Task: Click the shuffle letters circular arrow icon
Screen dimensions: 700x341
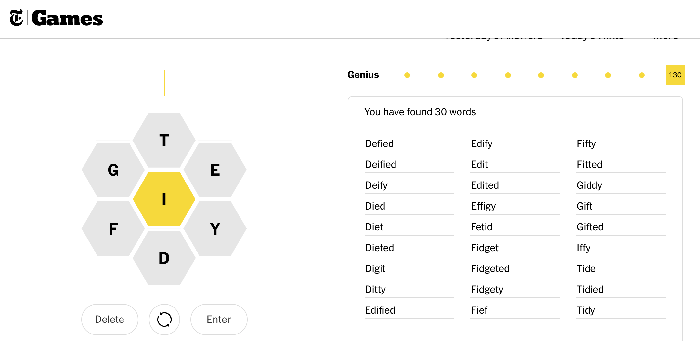Action: coord(164,319)
